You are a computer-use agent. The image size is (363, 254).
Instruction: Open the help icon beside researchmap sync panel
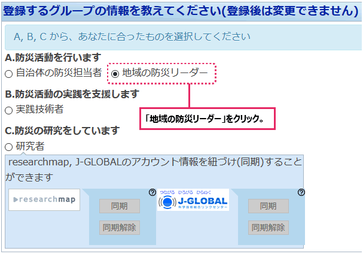[151, 192]
